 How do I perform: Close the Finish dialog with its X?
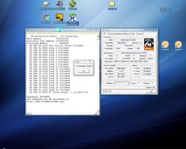pos(90,61)
